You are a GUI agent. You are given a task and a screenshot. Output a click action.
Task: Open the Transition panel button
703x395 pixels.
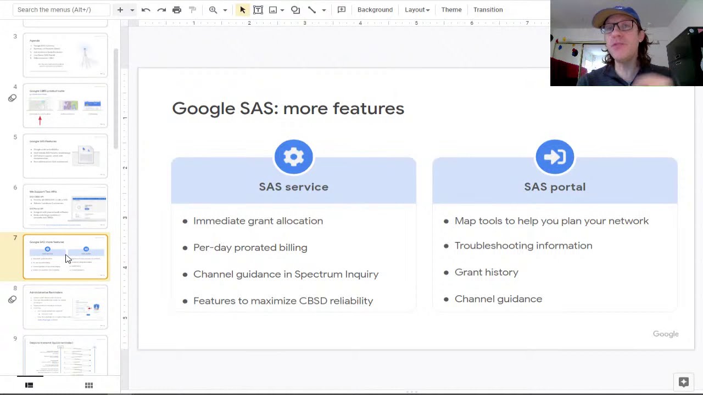pyautogui.click(x=488, y=10)
